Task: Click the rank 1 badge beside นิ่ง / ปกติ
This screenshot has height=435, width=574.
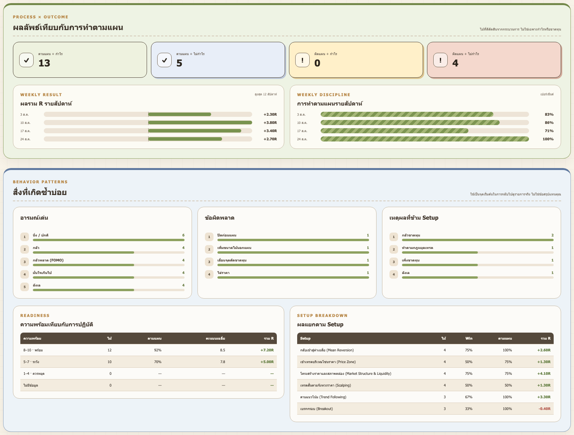Action: click(25, 237)
